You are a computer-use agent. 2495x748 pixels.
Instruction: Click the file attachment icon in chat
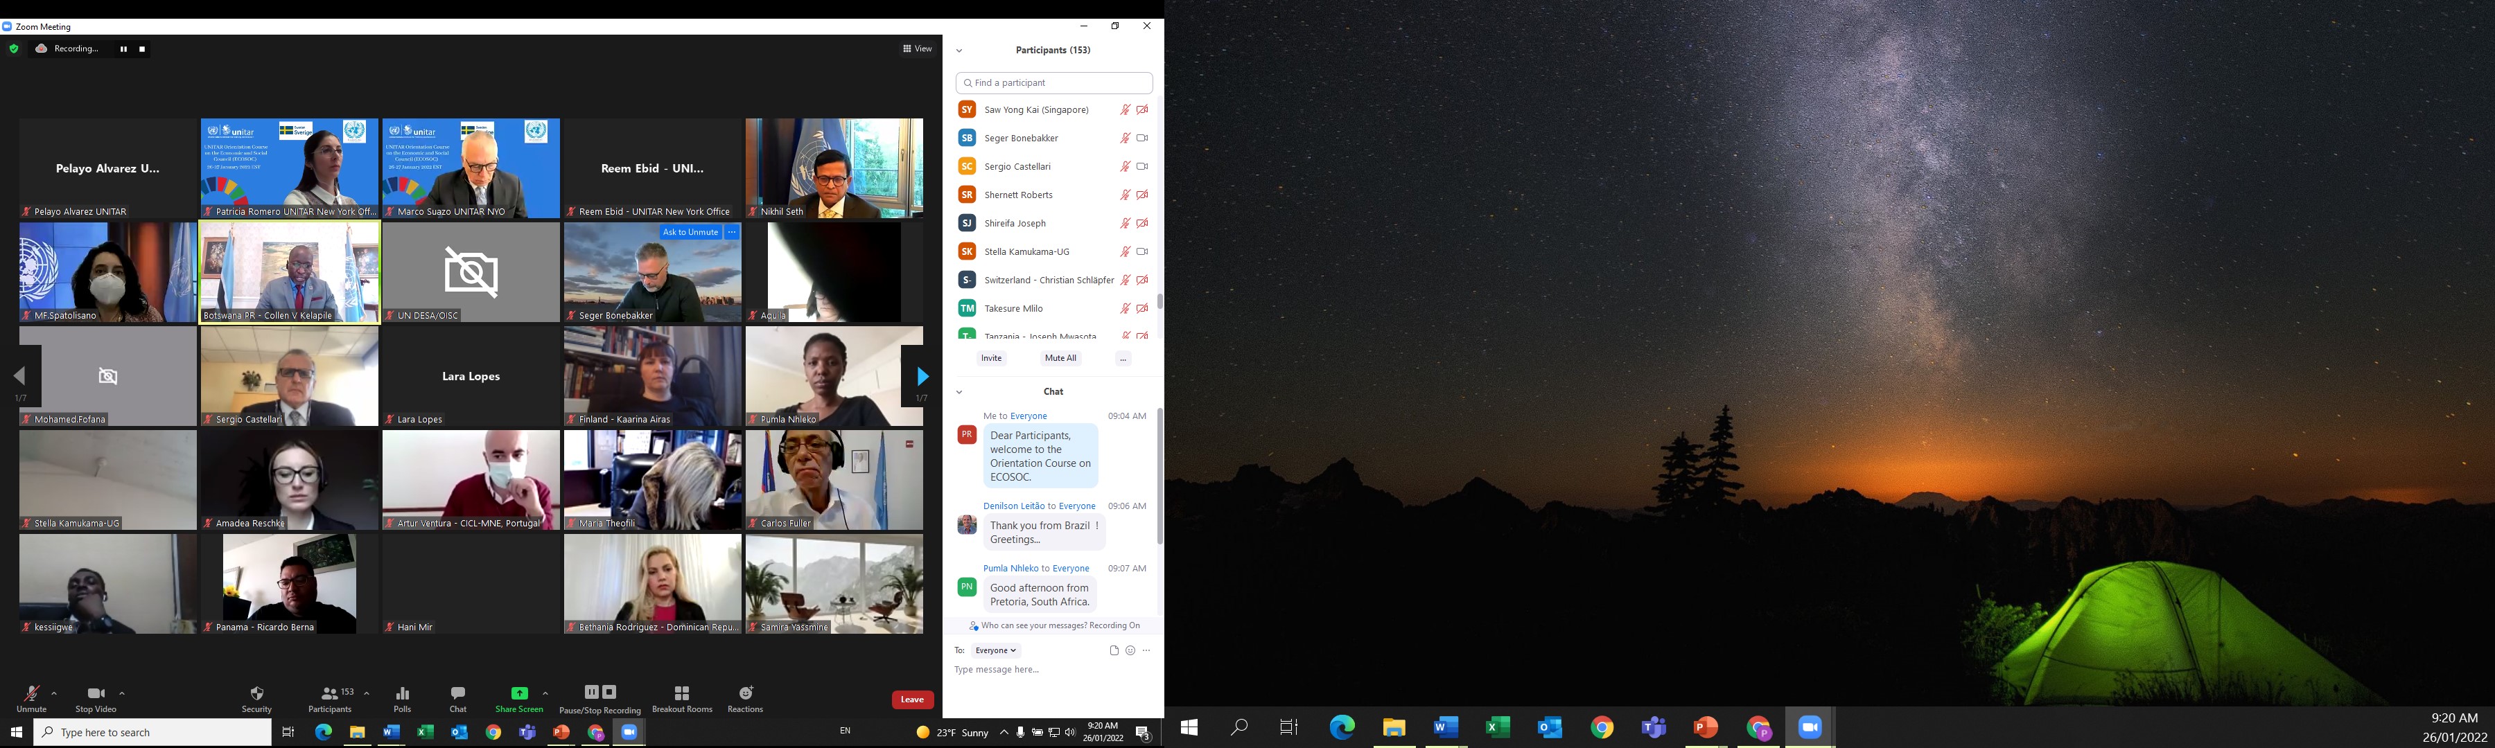pyautogui.click(x=1114, y=650)
